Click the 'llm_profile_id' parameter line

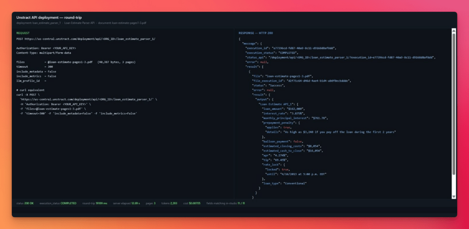pos(31,81)
